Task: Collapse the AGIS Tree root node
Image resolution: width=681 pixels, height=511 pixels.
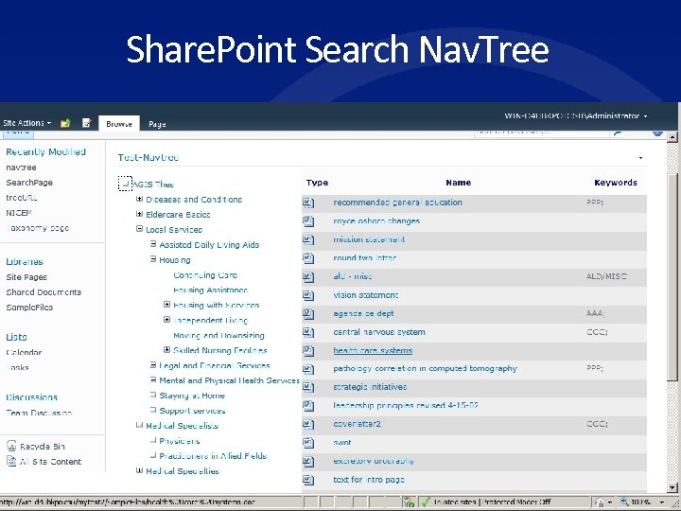Action: tap(125, 184)
